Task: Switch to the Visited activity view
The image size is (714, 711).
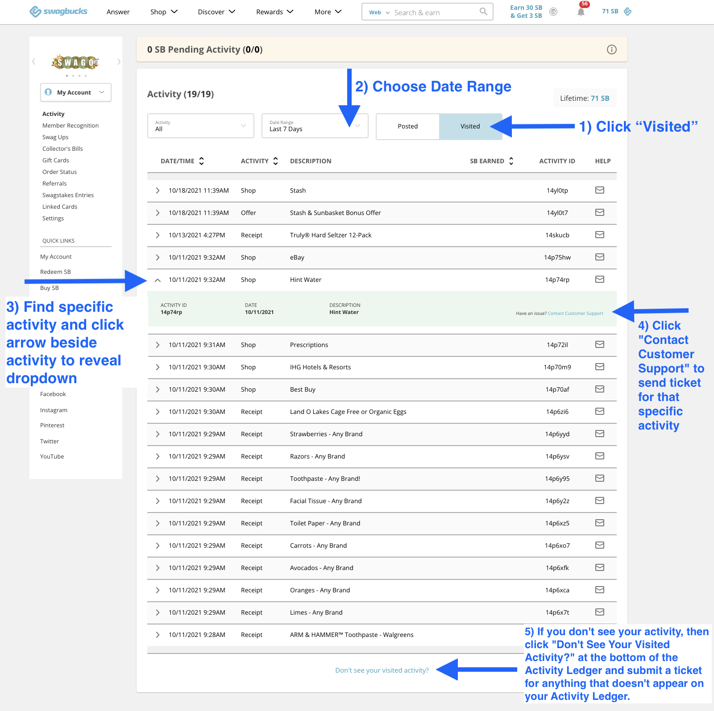Action: tap(470, 126)
